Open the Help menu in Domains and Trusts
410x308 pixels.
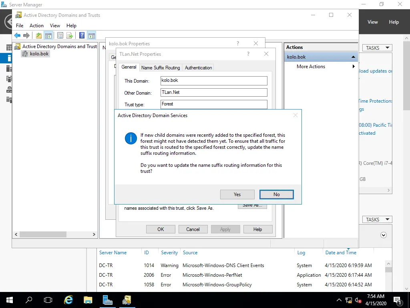pyautogui.click(x=71, y=26)
